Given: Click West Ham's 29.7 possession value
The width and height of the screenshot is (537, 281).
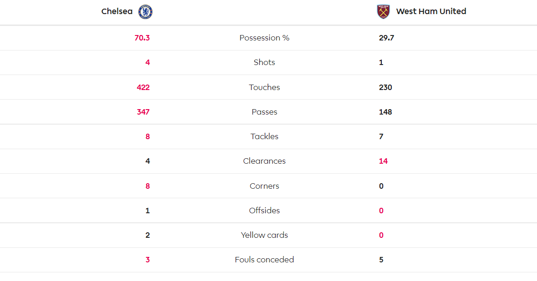Looking at the screenshot, I should pos(386,38).
